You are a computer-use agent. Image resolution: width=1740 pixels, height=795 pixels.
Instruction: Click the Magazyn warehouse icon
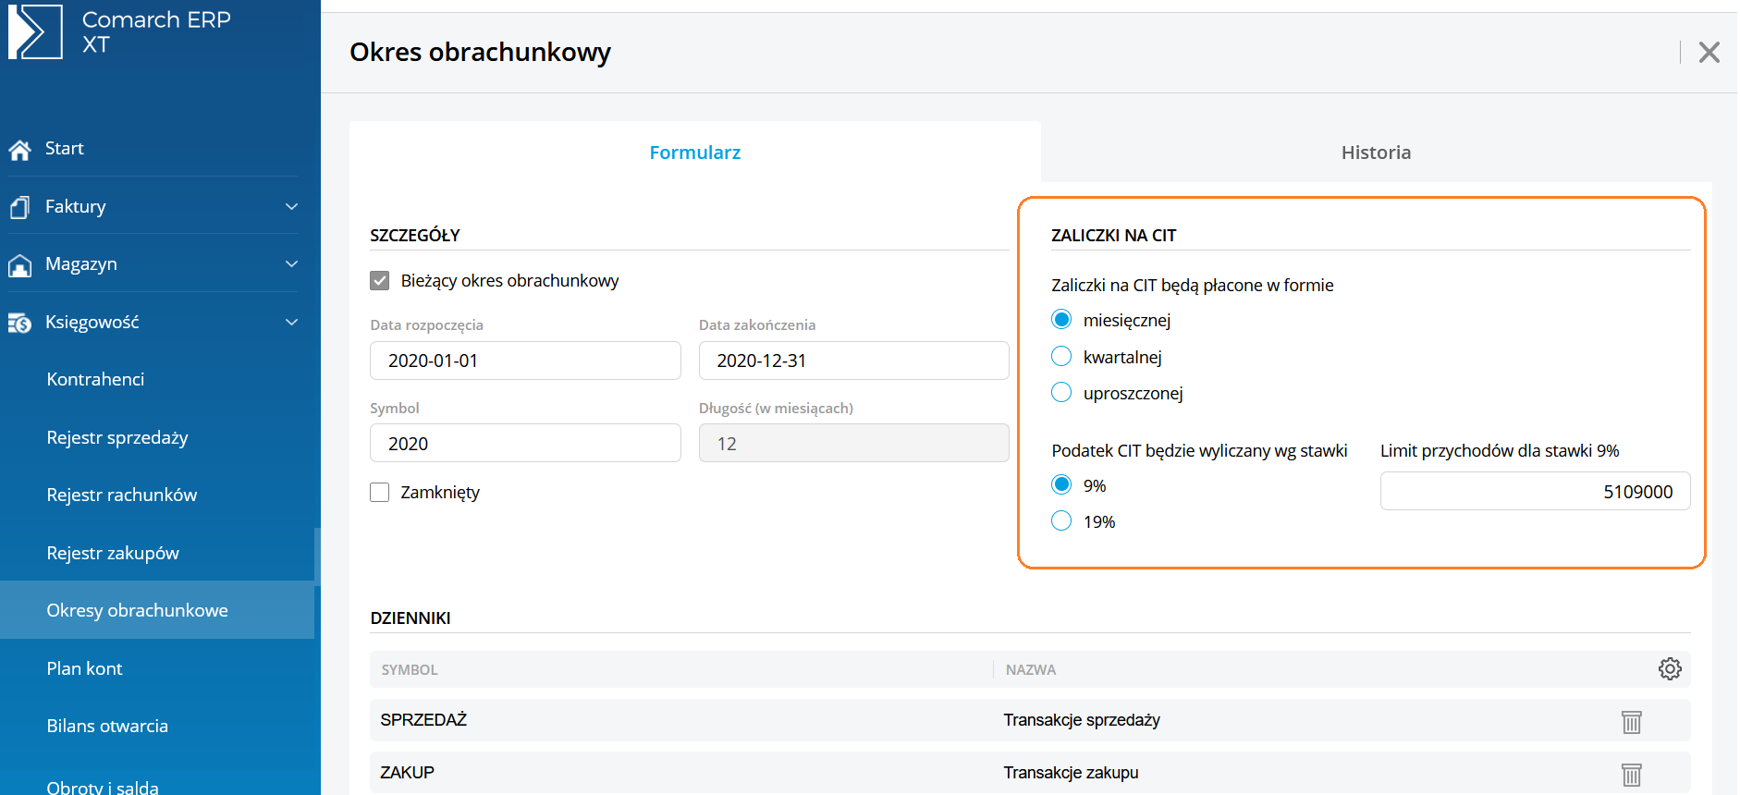click(x=20, y=265)
